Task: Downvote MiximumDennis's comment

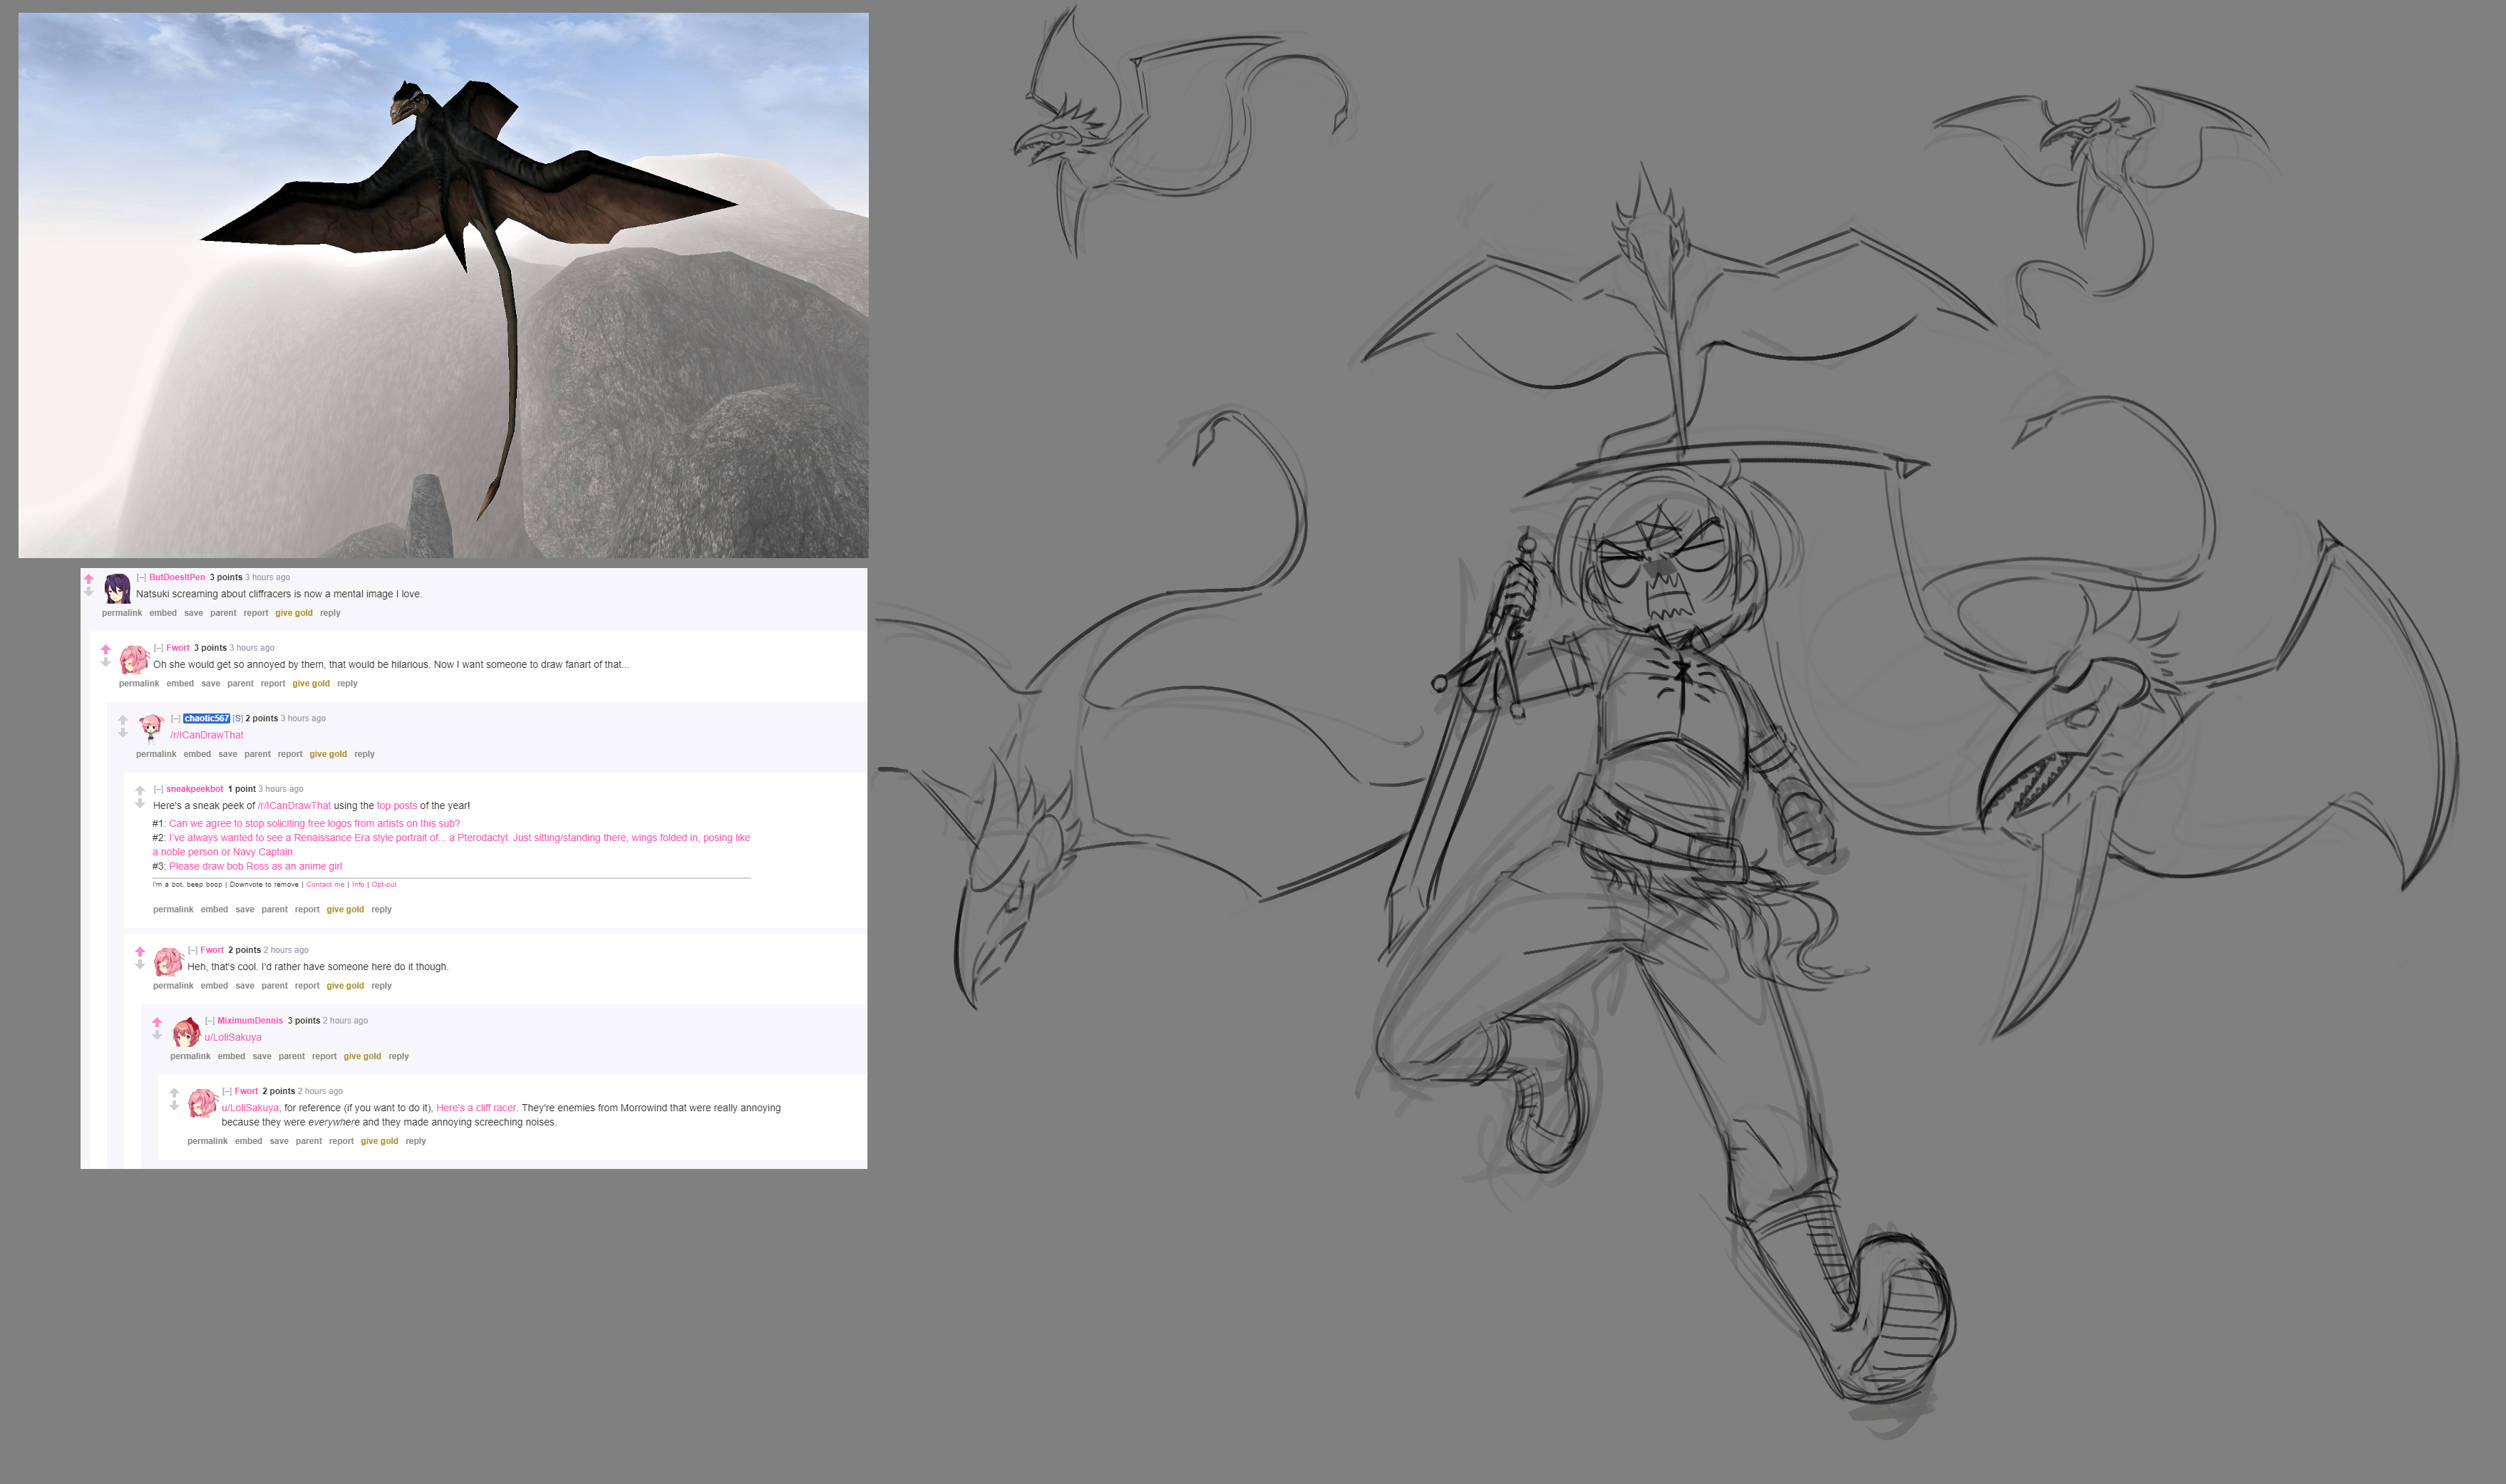Action: 157,1035
